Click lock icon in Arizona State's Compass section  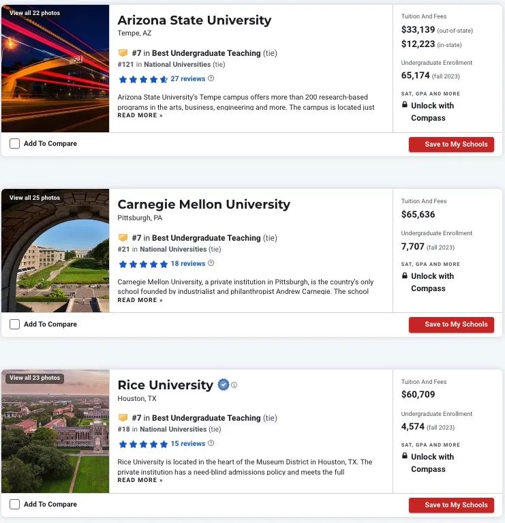point(404,105)
